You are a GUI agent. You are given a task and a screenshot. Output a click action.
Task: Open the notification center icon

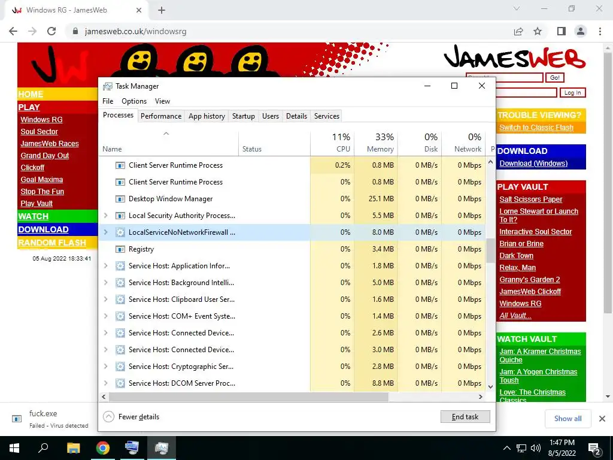[594, 448]
